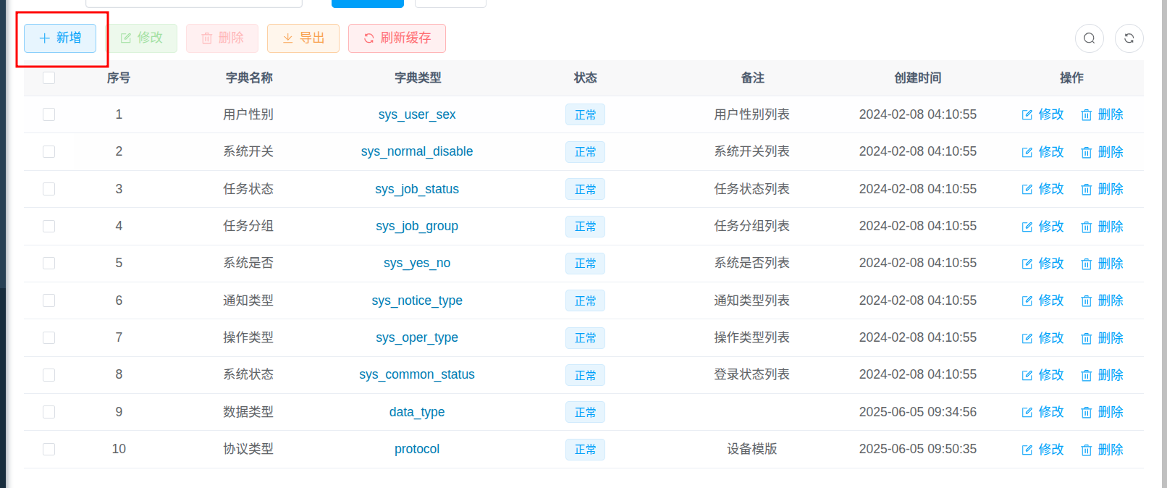Click the 新增 (add) button
The image size is (1167, 488).
[x=60, y=38]
